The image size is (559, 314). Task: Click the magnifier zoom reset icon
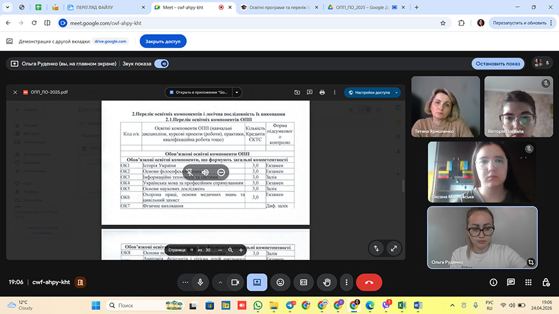(x=230, y=250)
